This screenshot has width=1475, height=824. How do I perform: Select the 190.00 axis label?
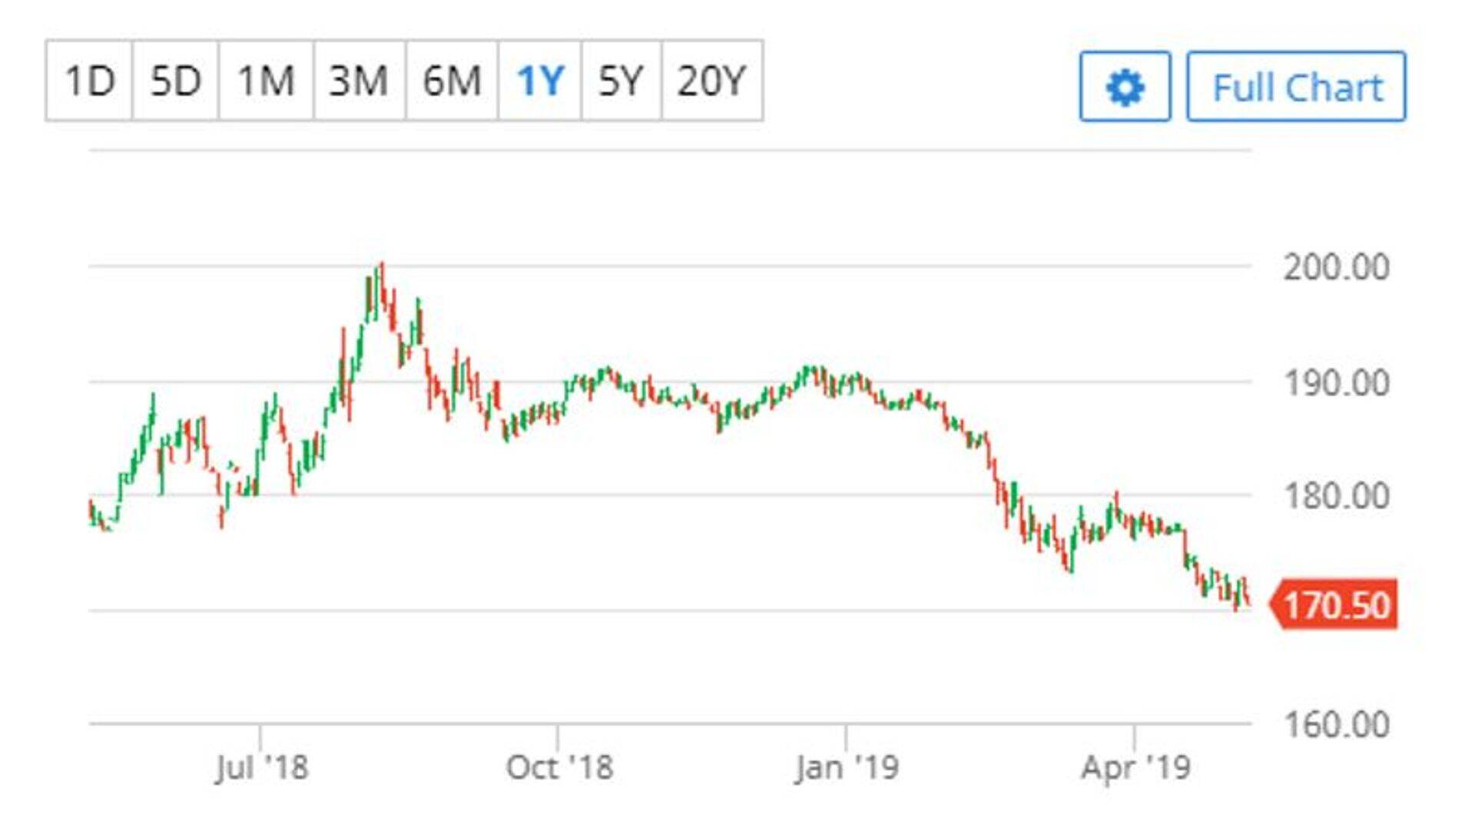(1336, 382)
